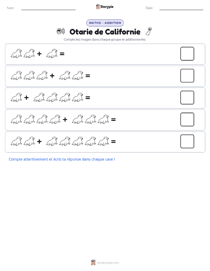Click the MATHS - ADDITION badge
Screen dimensions: 210x271
(x=105, y=23)
